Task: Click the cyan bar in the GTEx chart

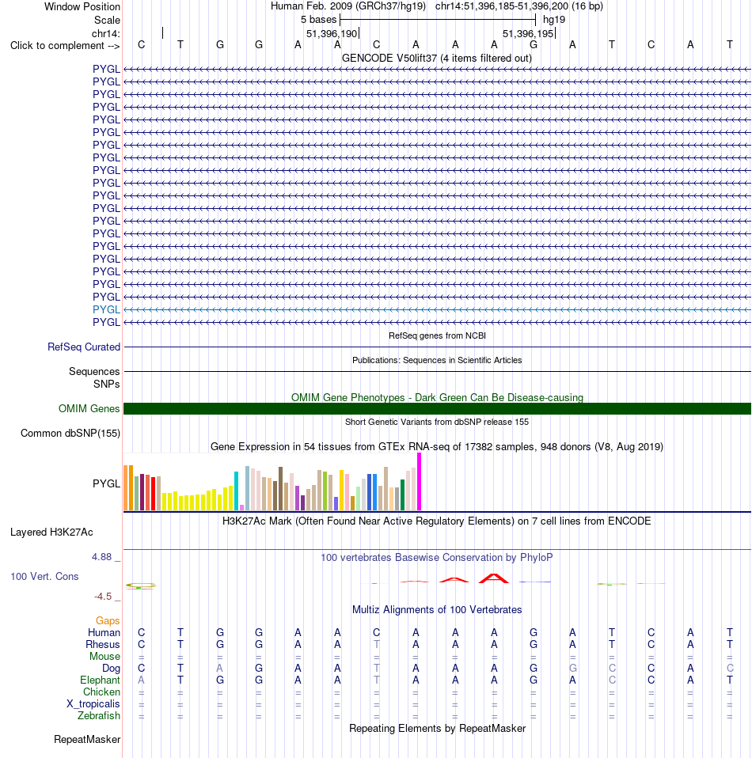Action: pyautogui.click(x=237, y=491)
